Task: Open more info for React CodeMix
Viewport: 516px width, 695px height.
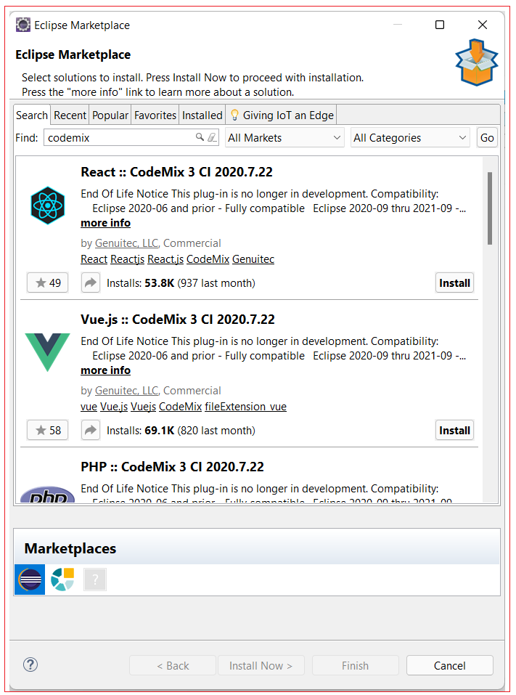Action: click(105, 223)
